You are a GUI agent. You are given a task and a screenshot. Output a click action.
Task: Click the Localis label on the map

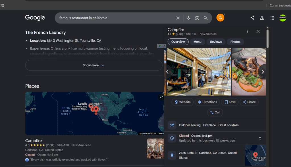83,104
